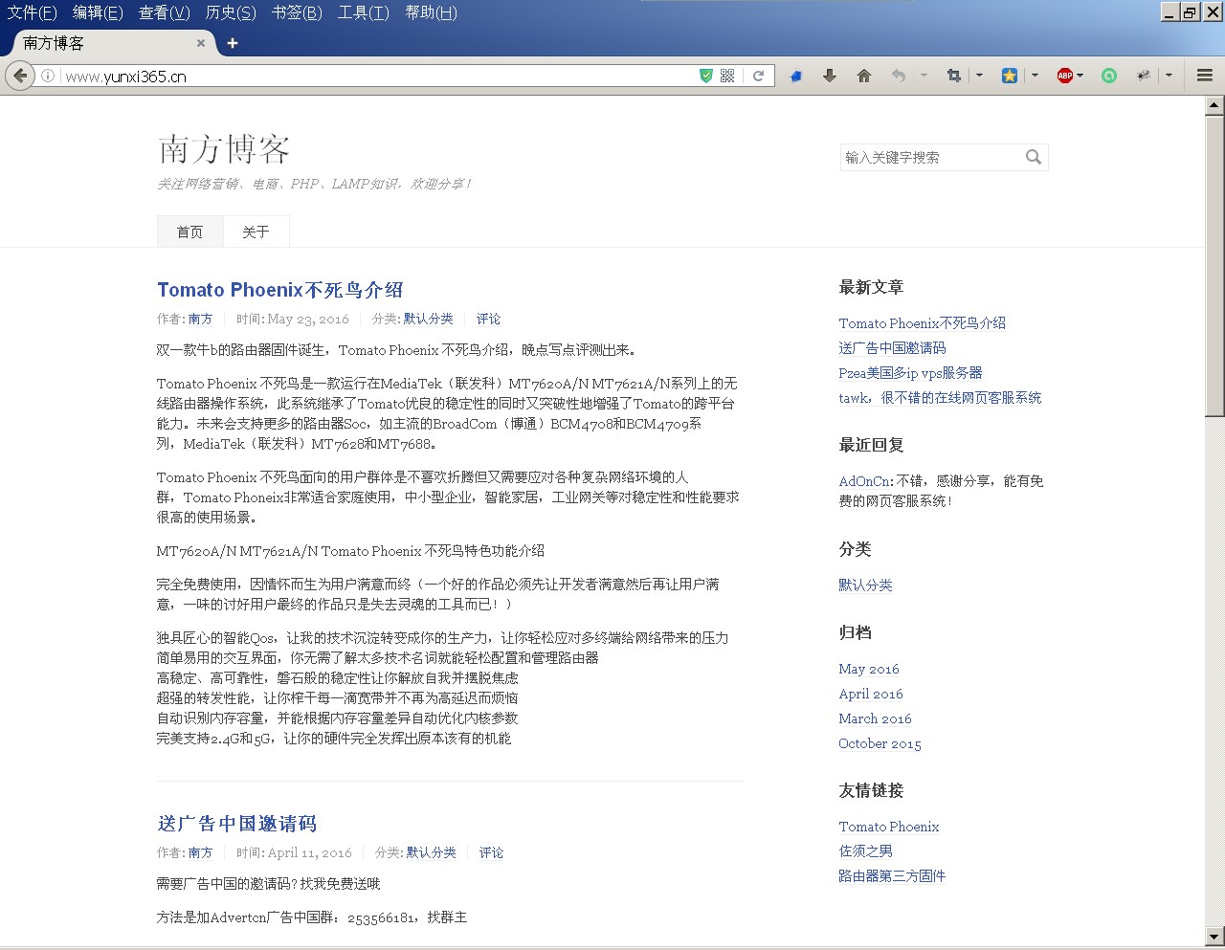Click 评论 under 送广告中国邀请码 post
Viewport: 1225px width, 950px height.
(491, 852)
